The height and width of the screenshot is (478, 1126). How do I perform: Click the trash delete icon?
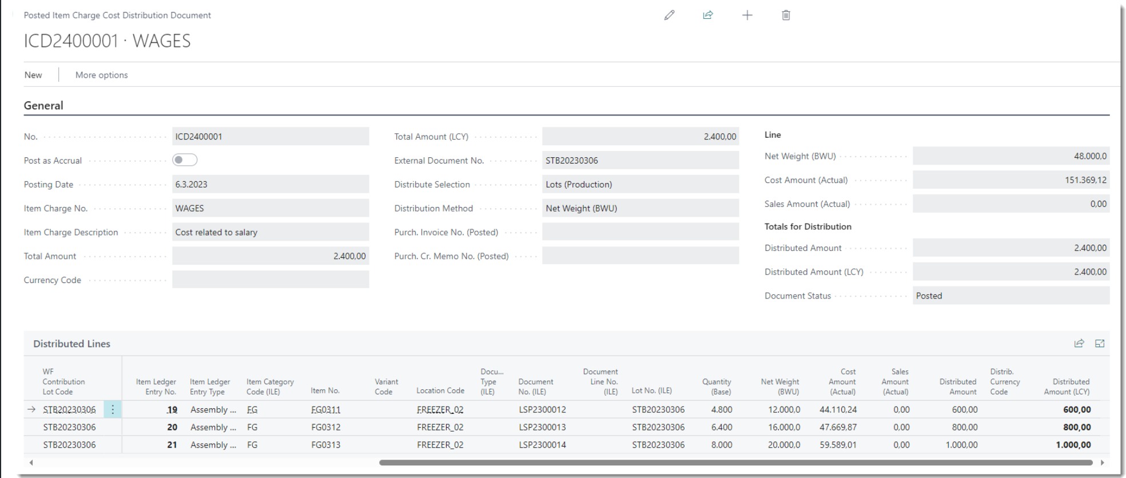pyautogui.click(x=786, y=15)
